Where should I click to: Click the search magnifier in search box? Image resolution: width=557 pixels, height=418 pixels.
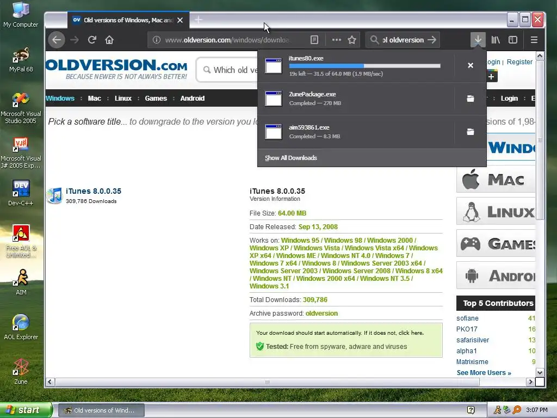pos(374,40)
